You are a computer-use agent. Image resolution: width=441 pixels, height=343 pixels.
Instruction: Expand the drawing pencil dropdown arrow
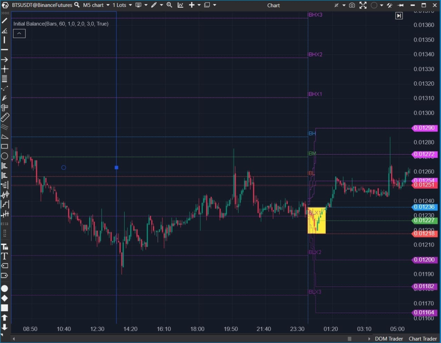point(161,5)
